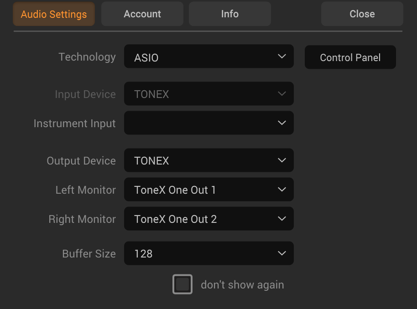Open the Account tab
This screenshot has width=417, height=309.
point(142,14)
